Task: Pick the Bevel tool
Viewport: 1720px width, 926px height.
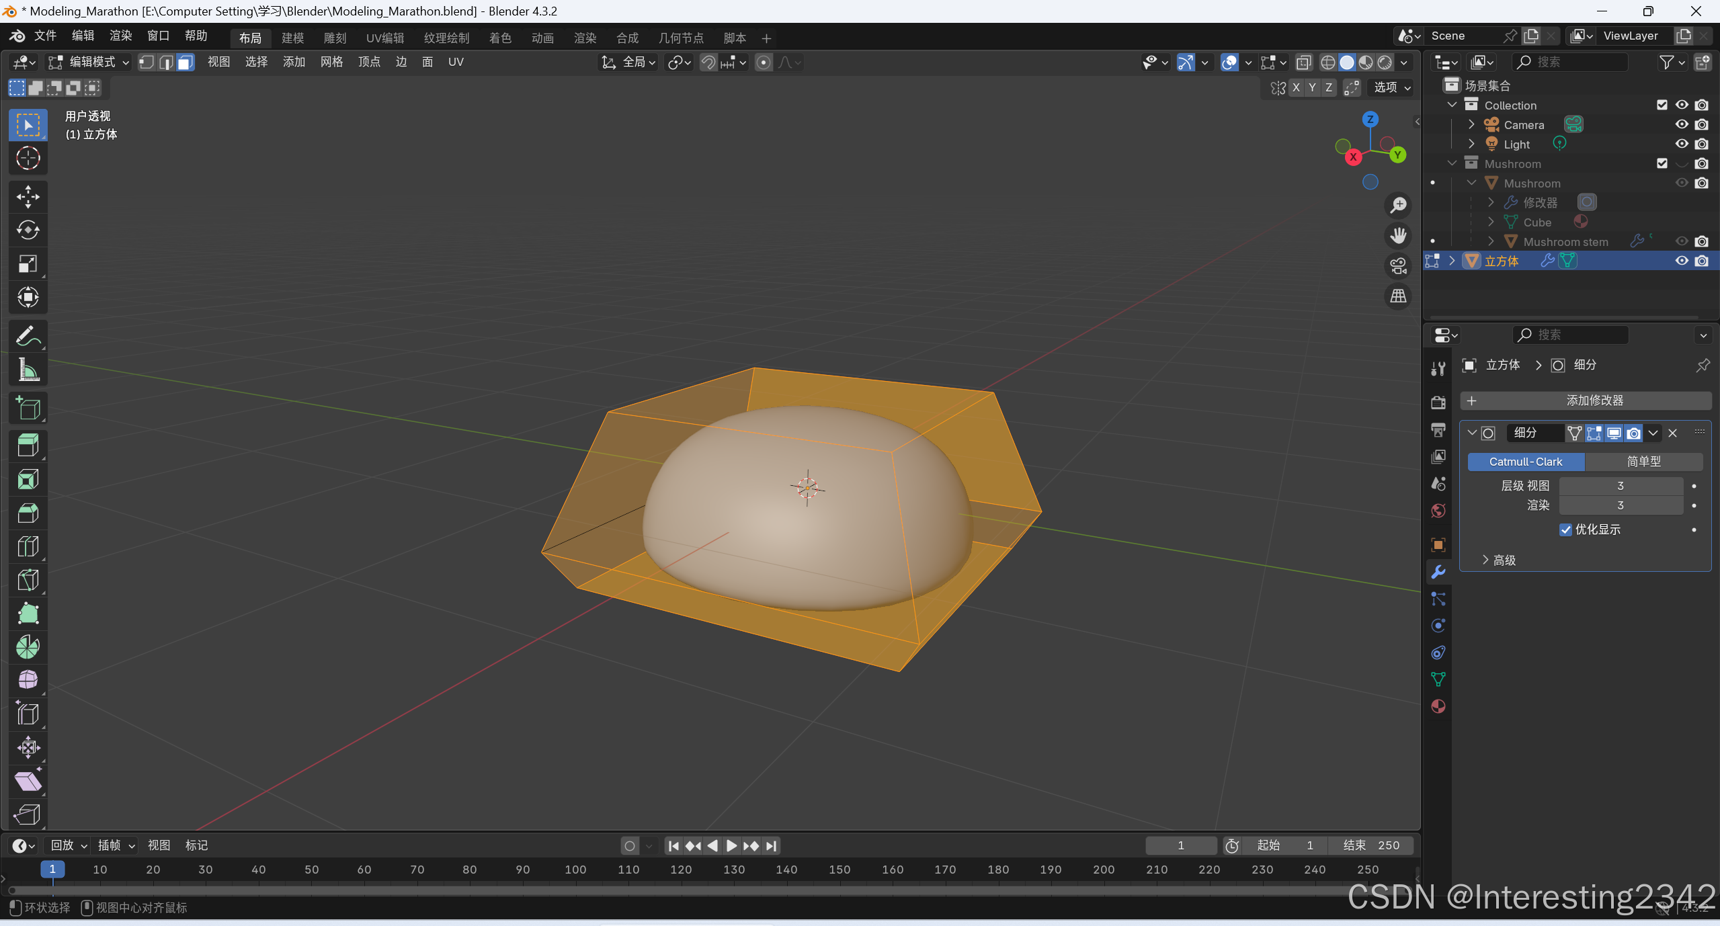Action: point(28,513)
